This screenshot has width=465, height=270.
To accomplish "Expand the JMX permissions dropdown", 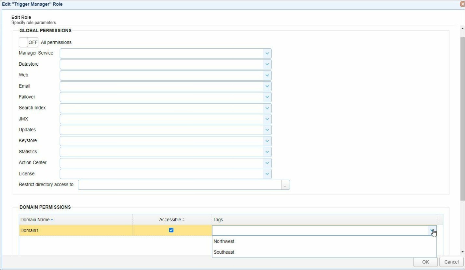I will pyautogui.click(x=267, y=119).
